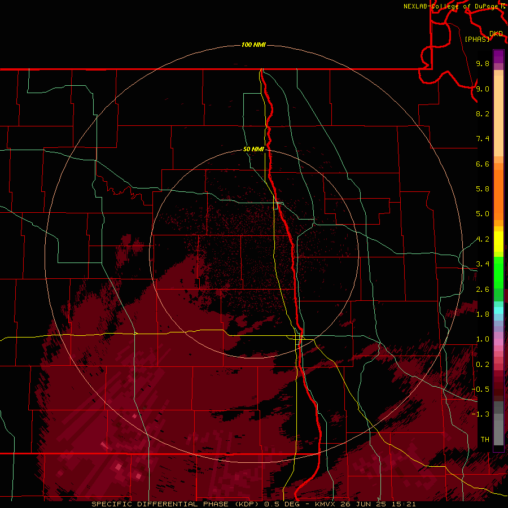
Task: Click the 2.6 value on color scale
Action: (483, 290)
